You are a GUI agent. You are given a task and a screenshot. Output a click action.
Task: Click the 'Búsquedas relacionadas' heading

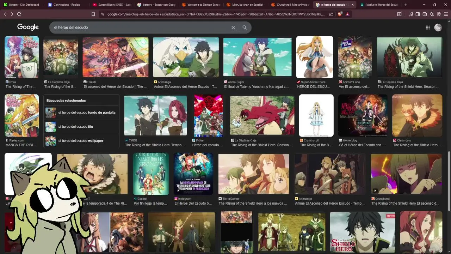(66, 101)
